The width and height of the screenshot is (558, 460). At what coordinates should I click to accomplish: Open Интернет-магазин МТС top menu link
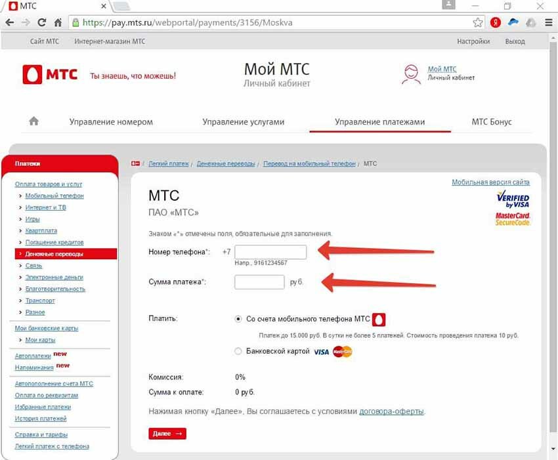click(110, 41)
